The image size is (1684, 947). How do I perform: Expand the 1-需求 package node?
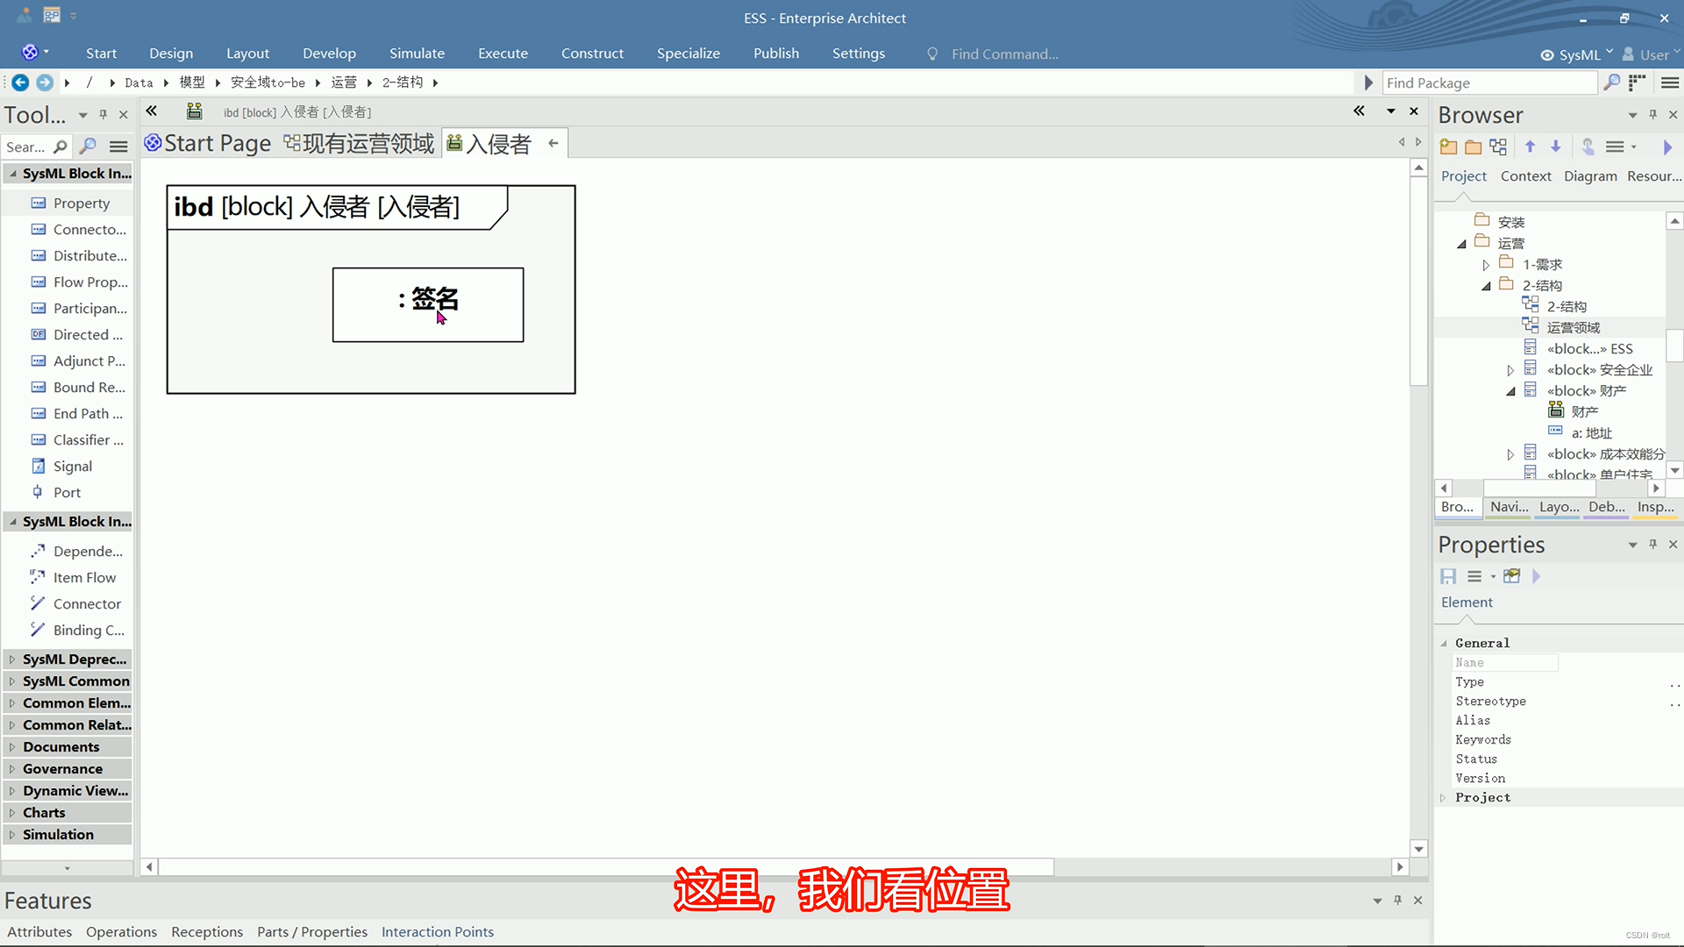[x=1486, y=265]
